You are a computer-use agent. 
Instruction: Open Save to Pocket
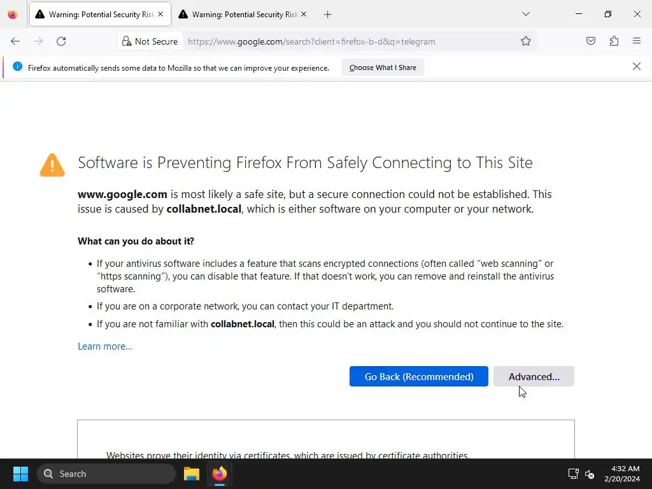pos(591,41)
